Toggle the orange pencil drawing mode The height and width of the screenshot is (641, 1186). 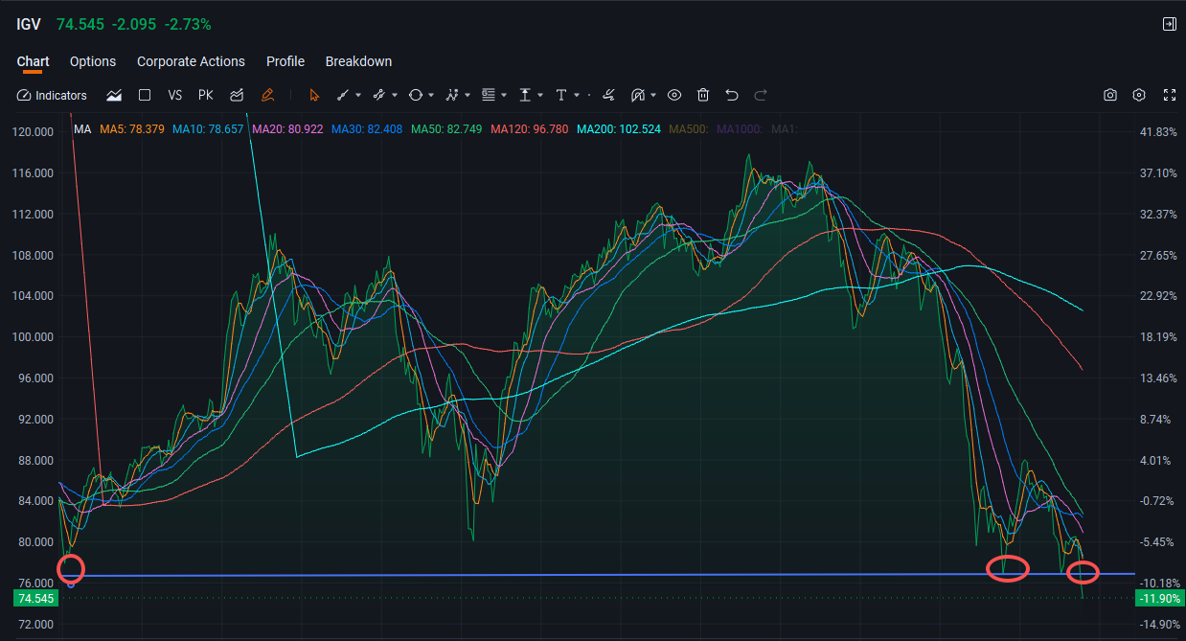coord(268,95)
